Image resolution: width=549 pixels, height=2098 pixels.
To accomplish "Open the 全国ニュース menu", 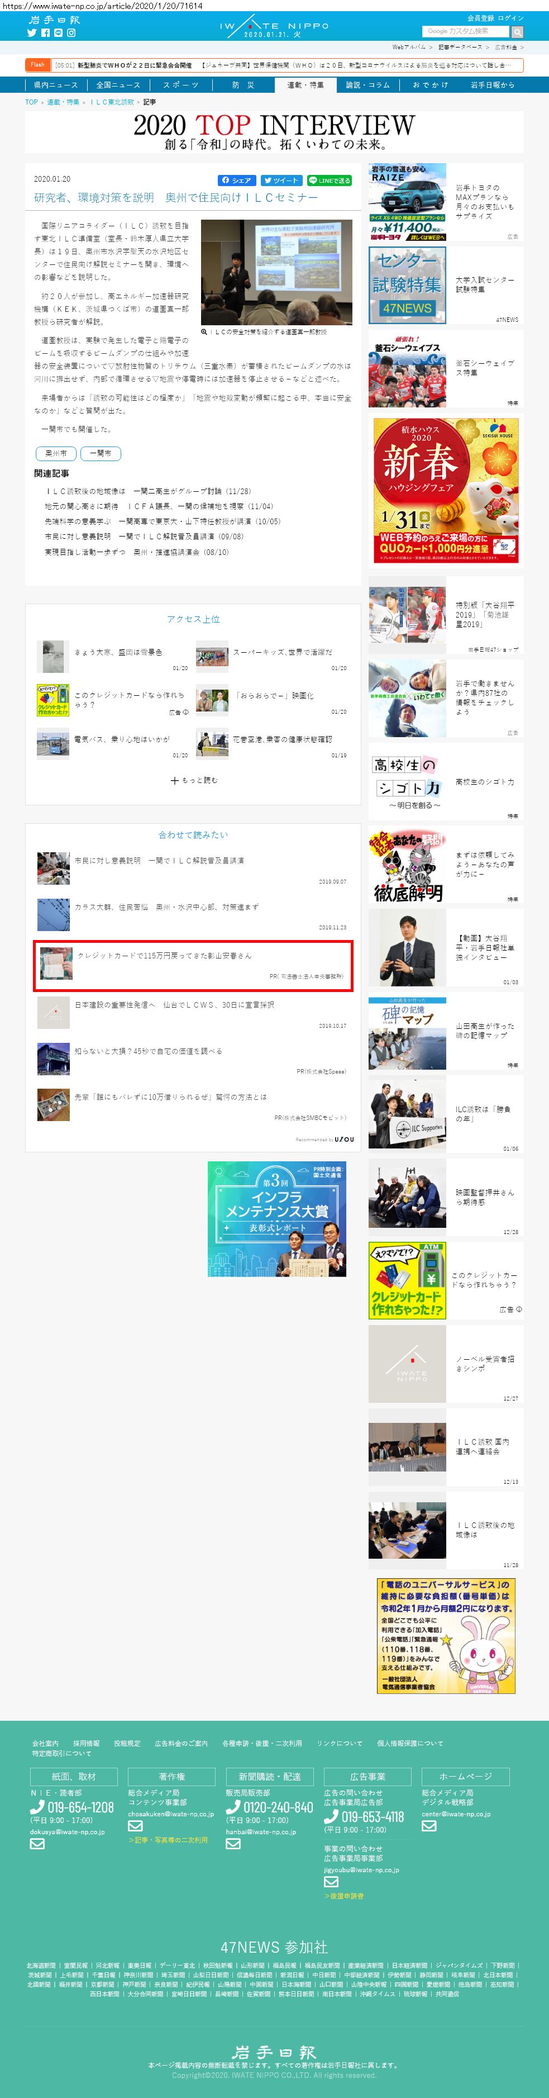I will coord(118,85).
